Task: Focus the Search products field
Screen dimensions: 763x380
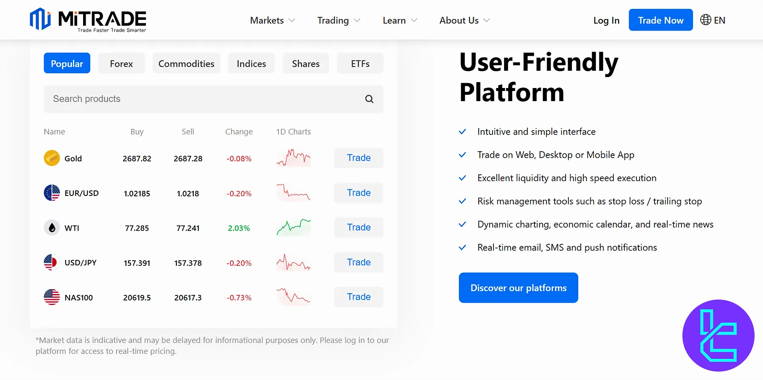Action: pyautogui.click(x=214, y=99)
